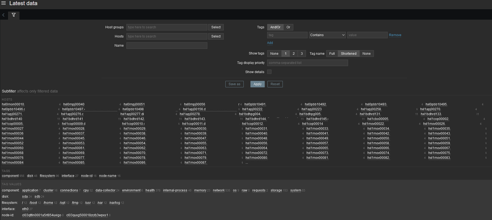Select network component tag value
The width and height of the screenshot is (492, 220).
click(x=219, y=190)
